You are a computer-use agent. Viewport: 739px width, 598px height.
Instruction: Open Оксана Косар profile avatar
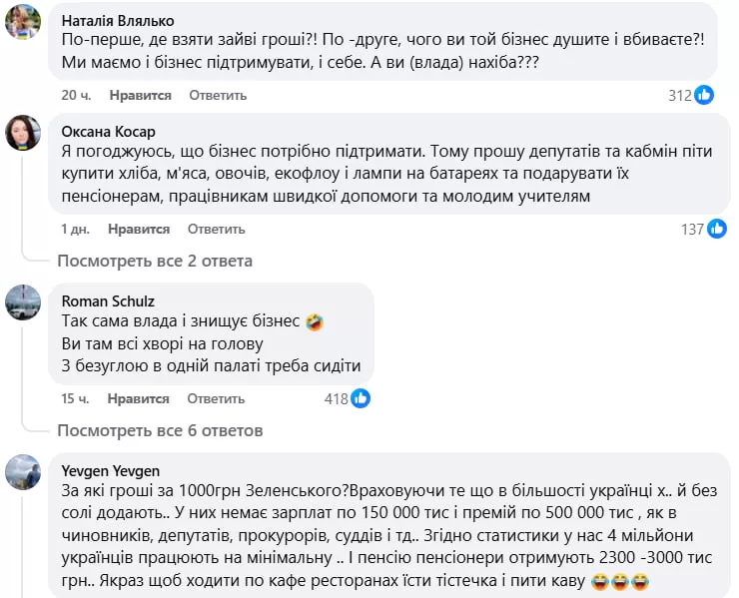click(23, 133)
